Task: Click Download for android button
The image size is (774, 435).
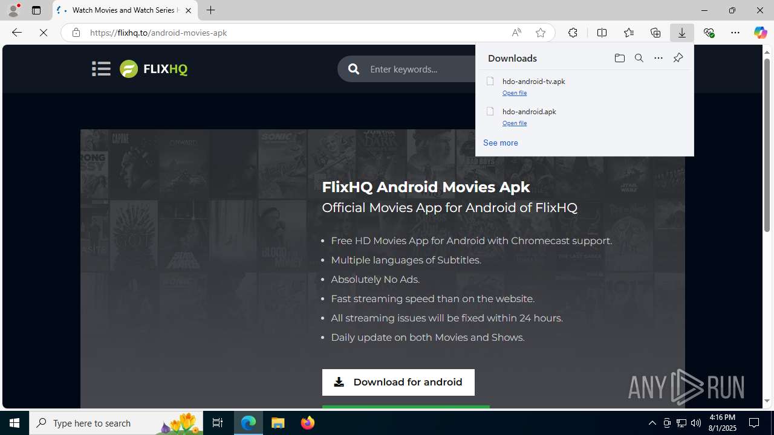Action: click(x=398, y=382)
